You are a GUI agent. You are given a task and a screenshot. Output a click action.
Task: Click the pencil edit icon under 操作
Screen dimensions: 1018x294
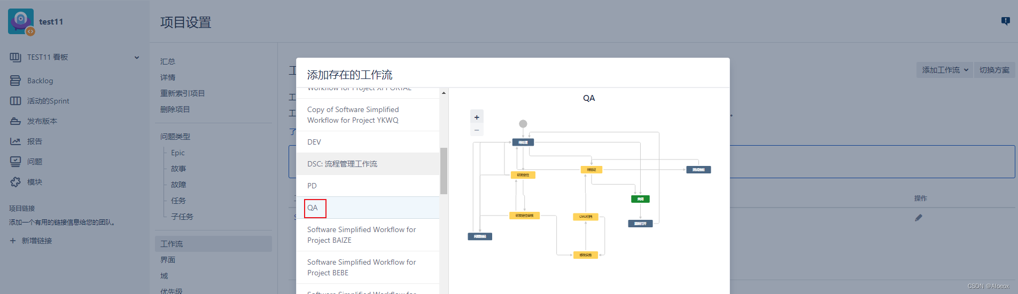click(918, 218)
